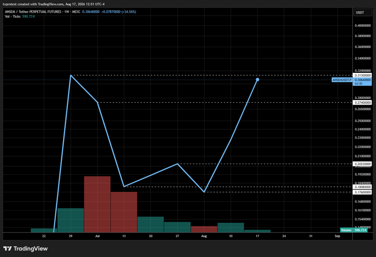Image resolution: width=376 pixels, height=257 pixels.
Task: Select the 0.17600000 price level label
Action: pyautogui.click(x=363, y=192)
